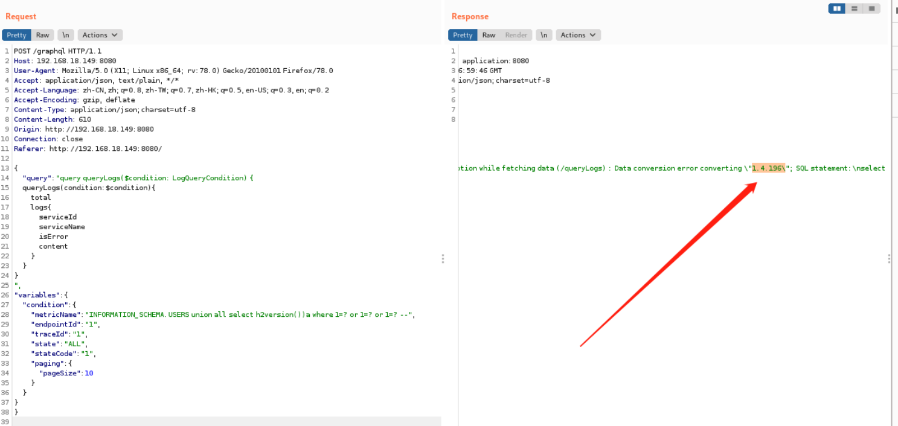Click the "variables" key line
Viewport: 898px width, 426px height.
[41, 294]
